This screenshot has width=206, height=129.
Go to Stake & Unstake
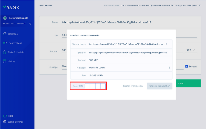coord(16,52)
